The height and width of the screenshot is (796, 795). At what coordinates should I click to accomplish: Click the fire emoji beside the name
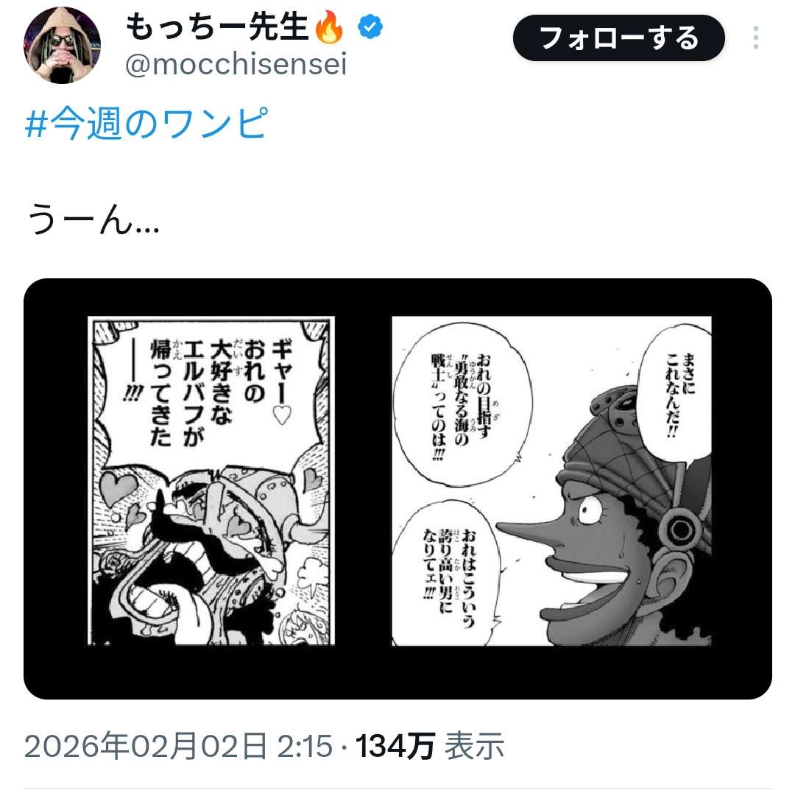tap(328, 27)
